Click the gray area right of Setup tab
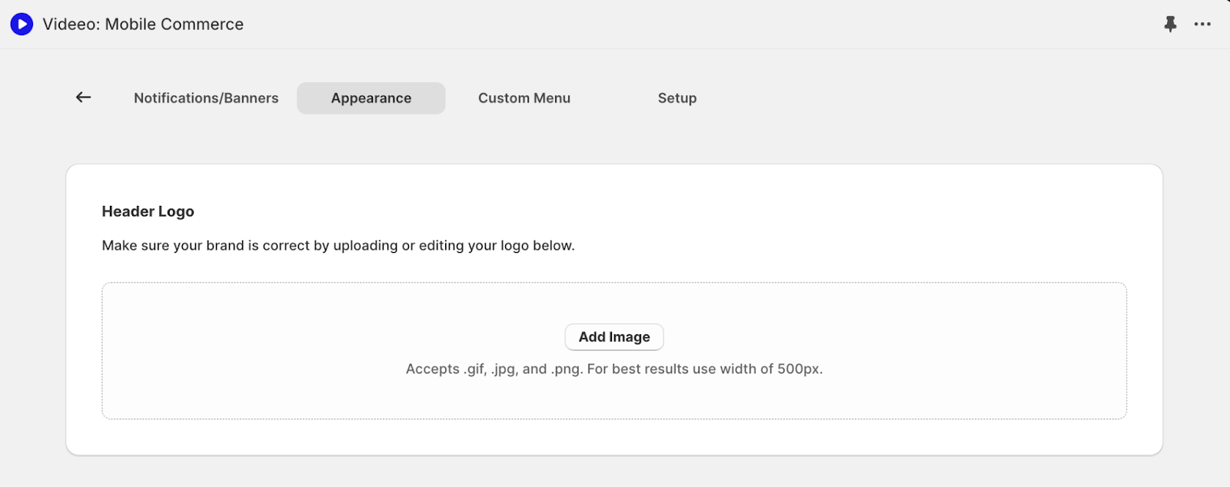The image size is (1230, 487). (x=922, y=98)
